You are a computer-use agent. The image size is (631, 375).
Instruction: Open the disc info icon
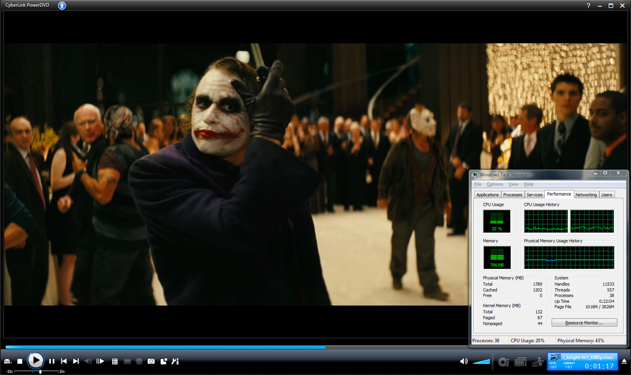[x=503, y=362]
